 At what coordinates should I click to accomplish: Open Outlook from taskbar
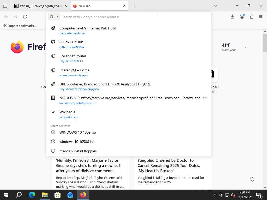click(x=70, y=195)
